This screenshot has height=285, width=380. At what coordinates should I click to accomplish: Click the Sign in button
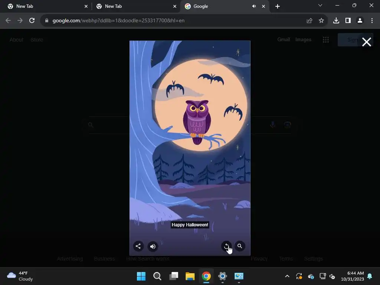coord(349,40)
